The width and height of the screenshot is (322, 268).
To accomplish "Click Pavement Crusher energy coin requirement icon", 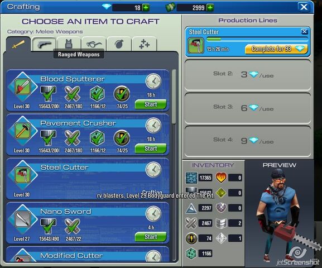I will pyautogui.click(x=122, y=138).
